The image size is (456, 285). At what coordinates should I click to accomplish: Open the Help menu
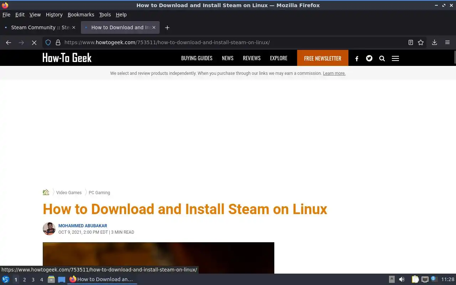[121, 15]
